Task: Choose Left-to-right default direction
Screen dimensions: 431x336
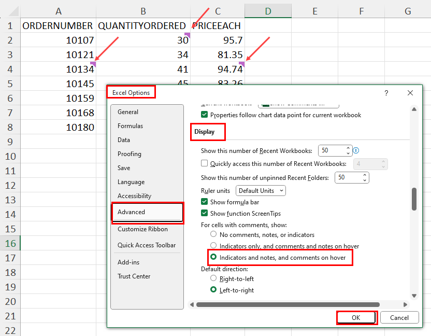Action: pos(213,290)
